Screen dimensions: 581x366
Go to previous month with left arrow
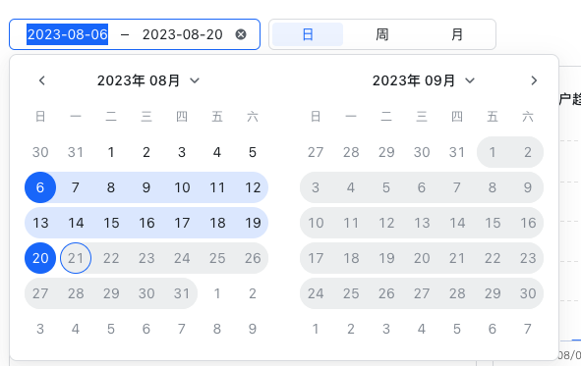point(42,80)
